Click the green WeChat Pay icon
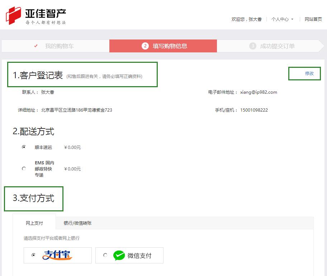This screenshot has width=327, height=276. (119, 256)
